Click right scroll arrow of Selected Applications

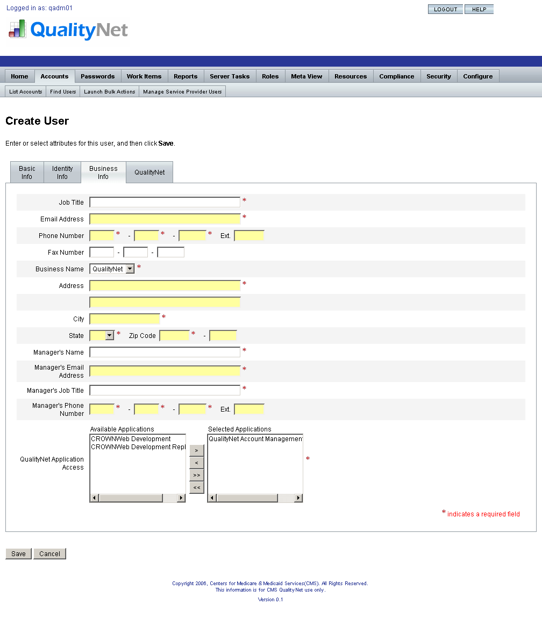298,498
